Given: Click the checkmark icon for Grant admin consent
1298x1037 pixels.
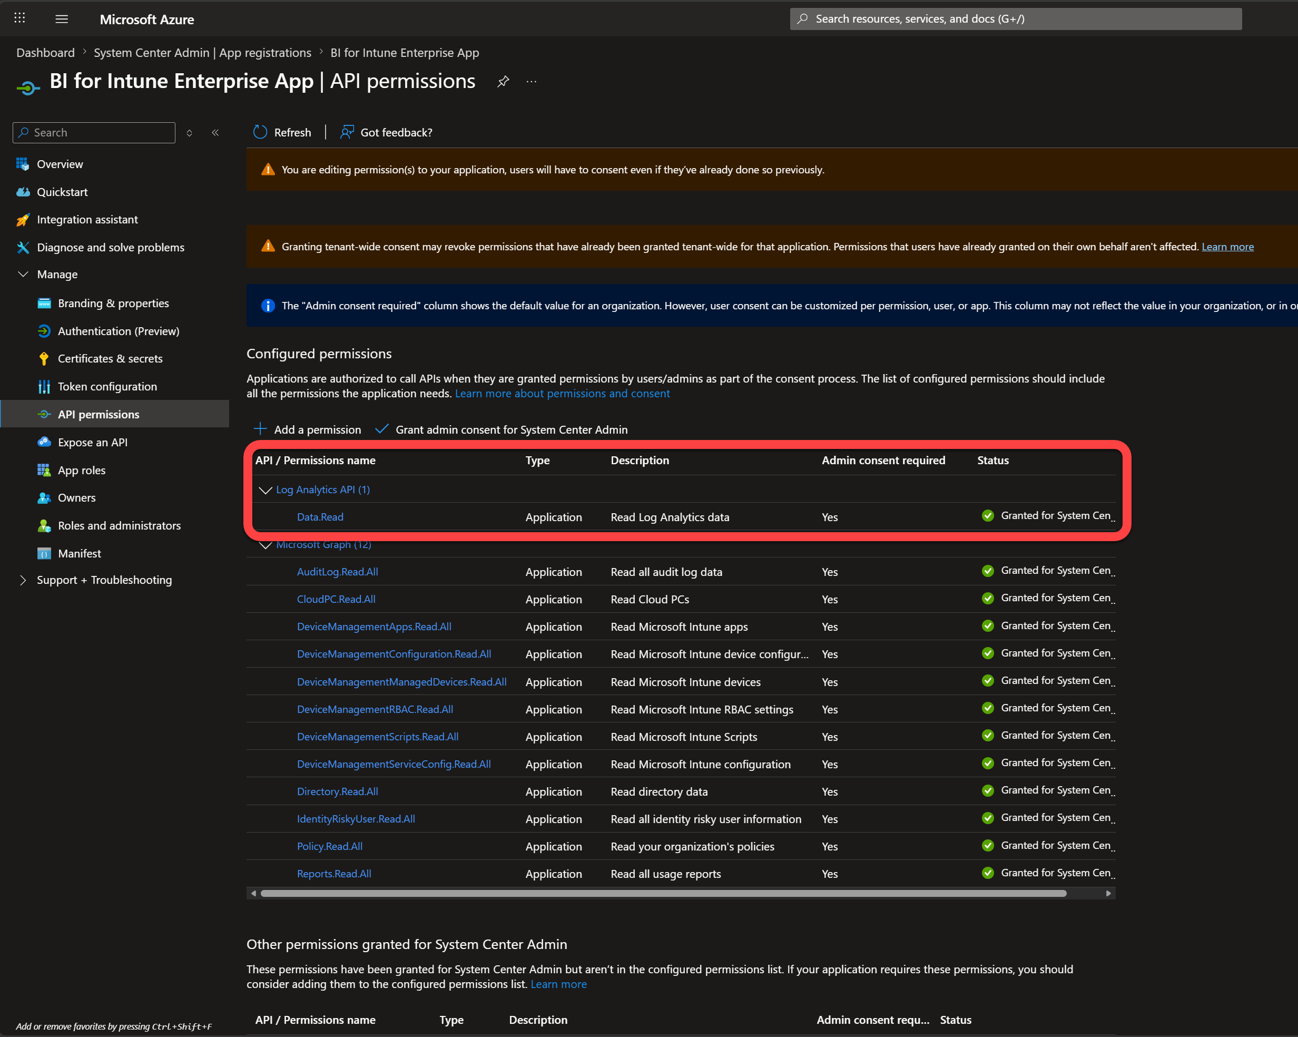Looking at the screenshot, I should tap(382, 429).
